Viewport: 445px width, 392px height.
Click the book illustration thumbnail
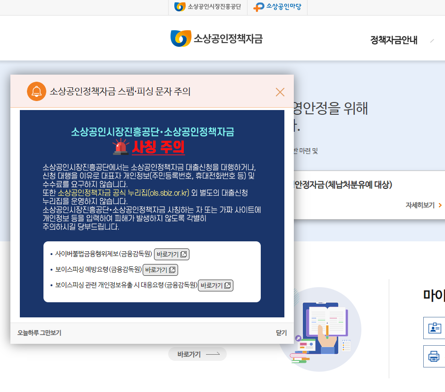(x=319, y=330)
